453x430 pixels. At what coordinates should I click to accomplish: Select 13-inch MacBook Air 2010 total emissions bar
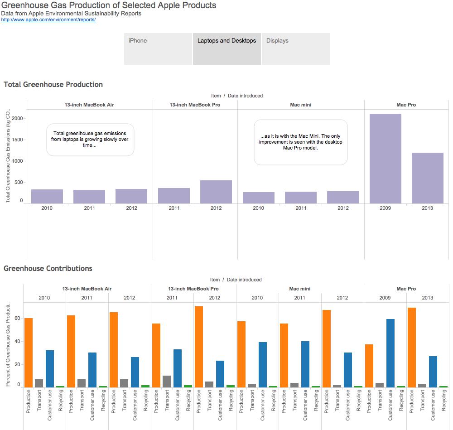(x=47, y=196)
